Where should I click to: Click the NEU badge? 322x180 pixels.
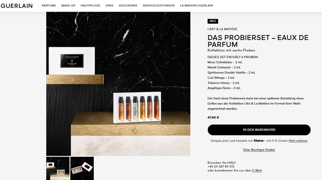pos(213,21)
